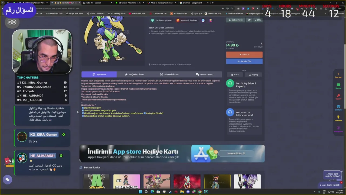Image resolution: width=346 pixels, height=195 pixels.
Task: Open Discord from the taskbar
Action: [188, 192]
